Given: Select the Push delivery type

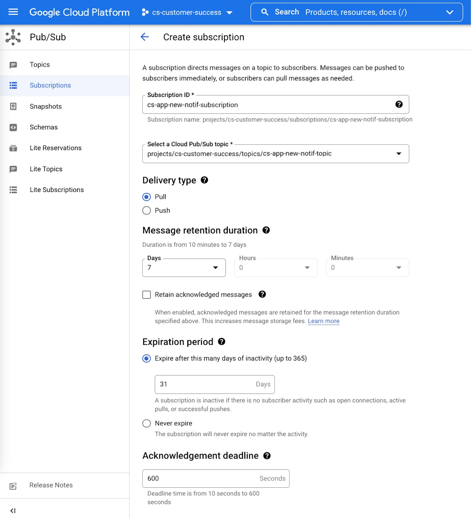Looking at the screenshot, I should (147, 210).
